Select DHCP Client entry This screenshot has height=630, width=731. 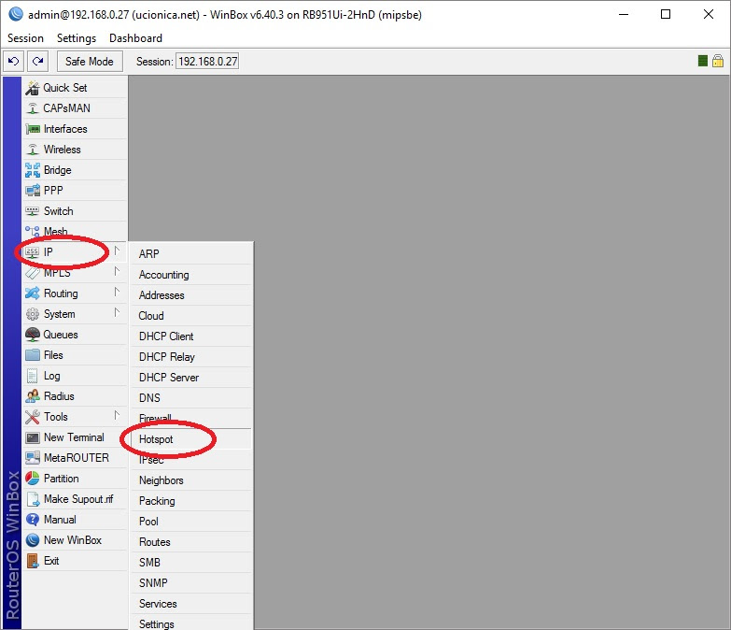(191, 336)
